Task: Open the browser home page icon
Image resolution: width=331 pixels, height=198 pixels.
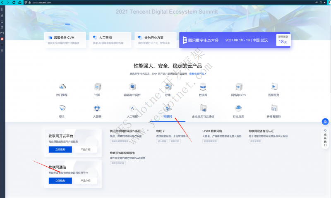Action: coord(19,2)
